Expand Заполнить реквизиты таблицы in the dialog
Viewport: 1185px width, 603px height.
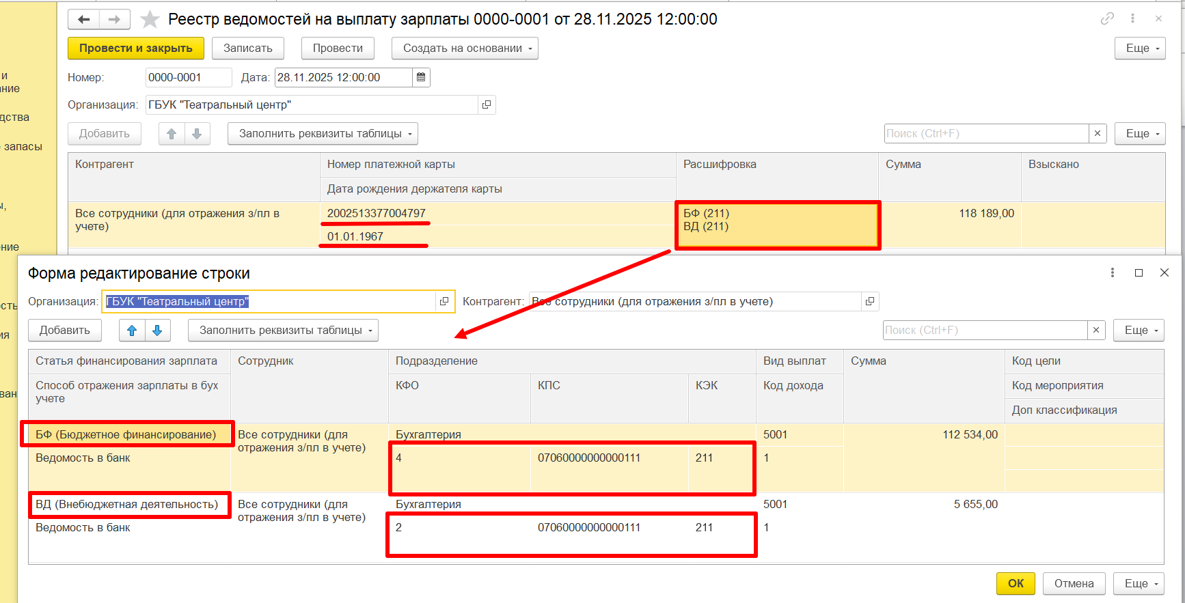(x=283, y=330)
